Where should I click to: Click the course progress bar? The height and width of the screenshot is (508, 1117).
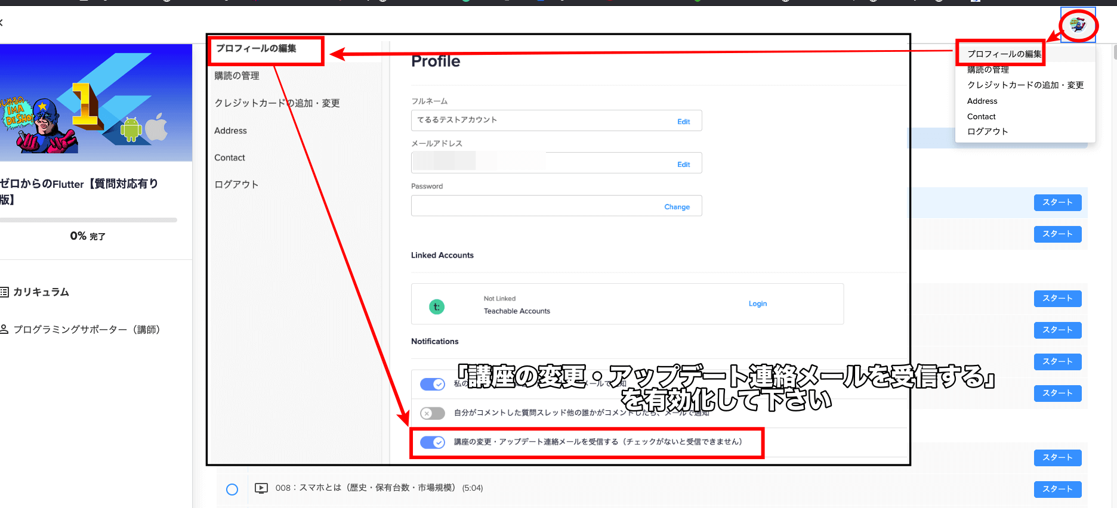[x=88, y=220]
